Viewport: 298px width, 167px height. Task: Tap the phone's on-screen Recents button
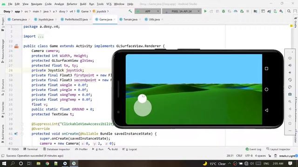coord(266,69)
